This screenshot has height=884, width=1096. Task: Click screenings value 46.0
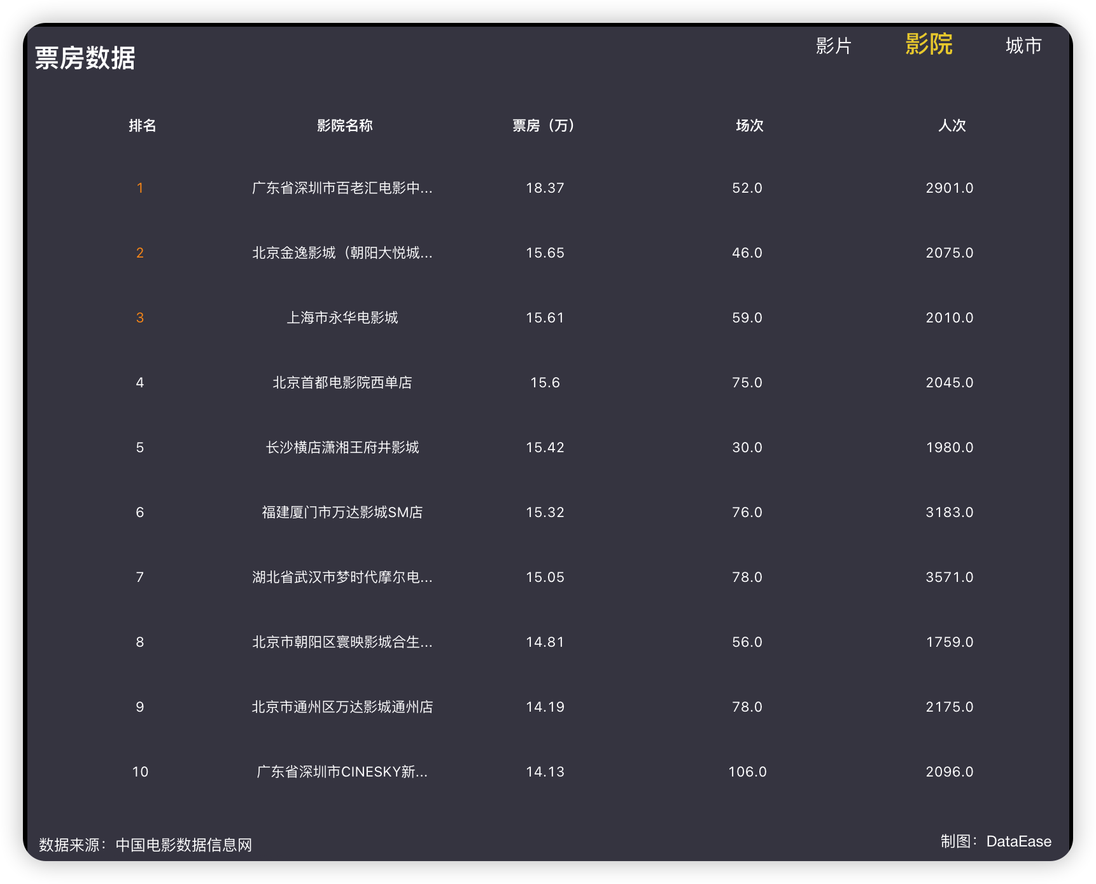pyautogui.click(x=747, y=253)
